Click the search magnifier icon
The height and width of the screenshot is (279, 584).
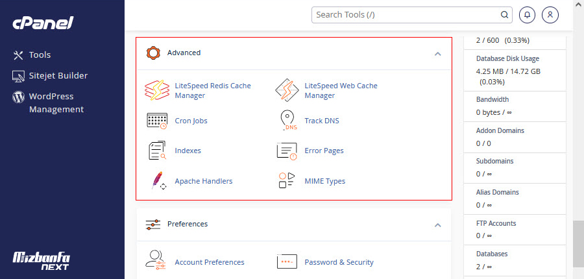pyautogui.click(x=504, y=15)
